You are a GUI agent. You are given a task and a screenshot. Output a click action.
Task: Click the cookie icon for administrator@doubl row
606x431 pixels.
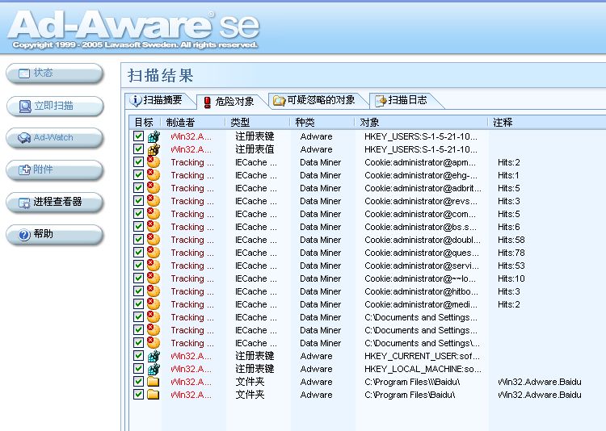[154, 240]
